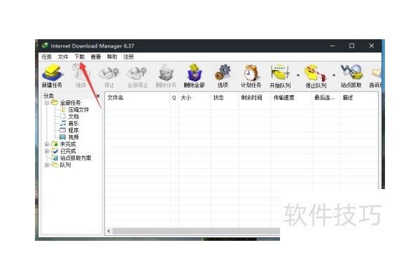The width and height of the screenshot is (420, 280).
Task: Select 已完成 folder
Action: (64, 151)
